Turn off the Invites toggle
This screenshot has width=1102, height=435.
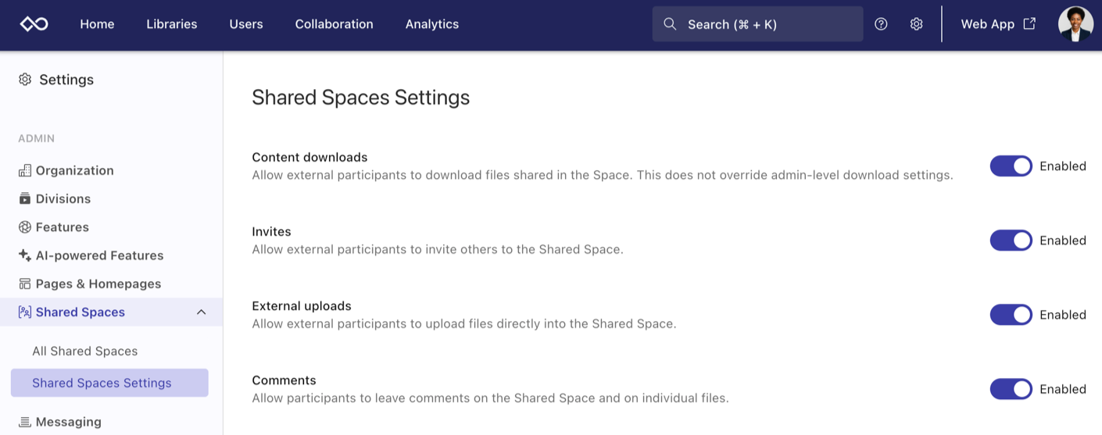[1011, 241]
